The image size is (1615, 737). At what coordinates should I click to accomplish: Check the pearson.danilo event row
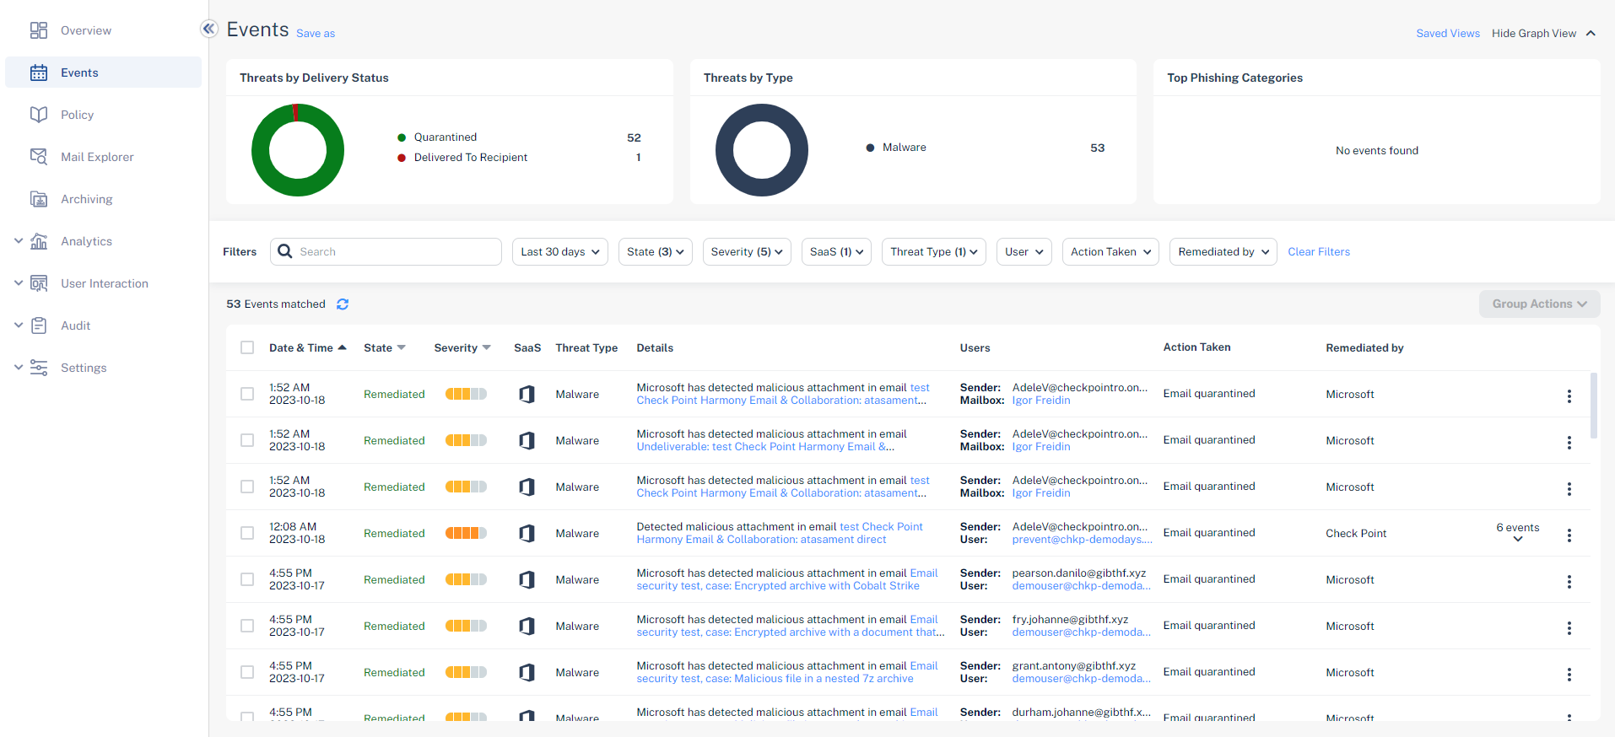click(x=247, y=579)
